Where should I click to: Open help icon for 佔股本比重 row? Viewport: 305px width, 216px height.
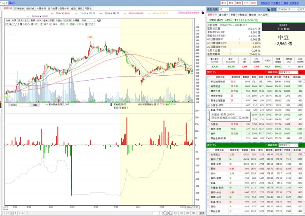[x=230, y=51]
